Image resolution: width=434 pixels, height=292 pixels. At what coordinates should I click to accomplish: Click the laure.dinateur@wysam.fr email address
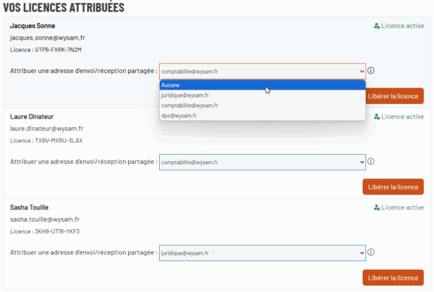[46, 129]
